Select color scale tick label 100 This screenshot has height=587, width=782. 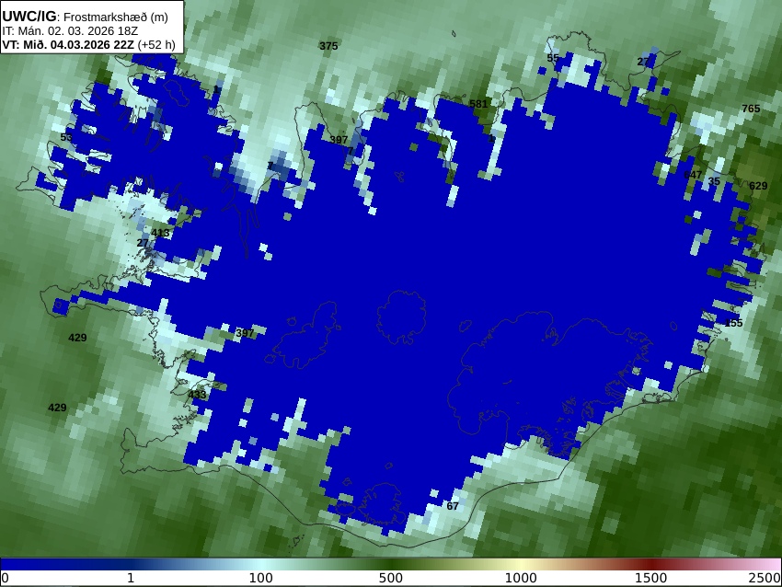click(x=261, y=578)
